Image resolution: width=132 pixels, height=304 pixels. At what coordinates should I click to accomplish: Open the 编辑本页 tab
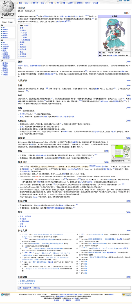point(35,3)
